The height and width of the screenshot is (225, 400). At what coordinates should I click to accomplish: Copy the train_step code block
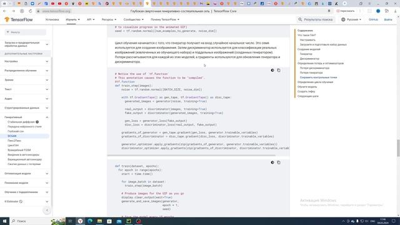[279, 70]
